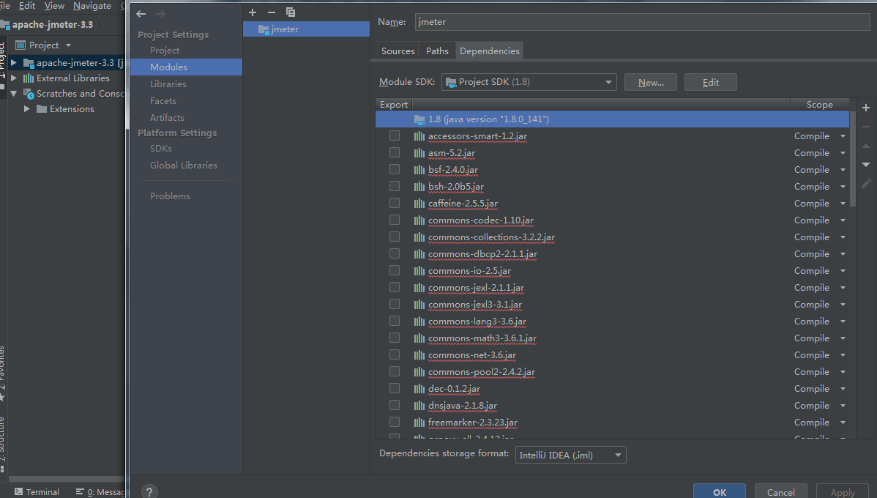The image size is (877, 498).
Task: Click the New... SDK button
Action: (x=651, y=82)
